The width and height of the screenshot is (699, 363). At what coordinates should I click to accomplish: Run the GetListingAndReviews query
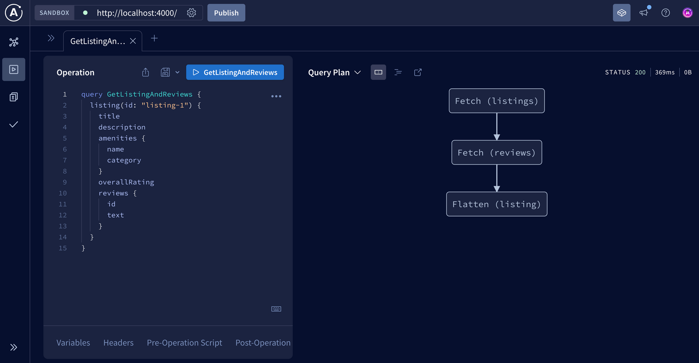click(235, 72)
